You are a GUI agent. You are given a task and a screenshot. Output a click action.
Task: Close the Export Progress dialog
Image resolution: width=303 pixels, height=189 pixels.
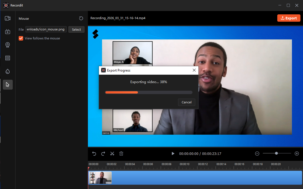[x=194, y=70]
